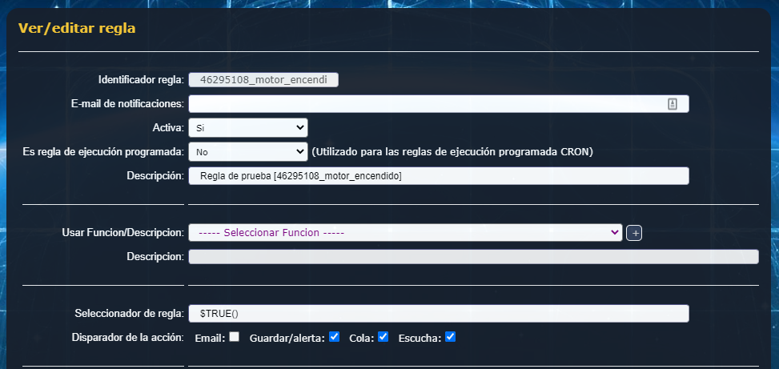The image size is (779, 369).
Task: Click the plus button beside function selector
Action: 634,233
